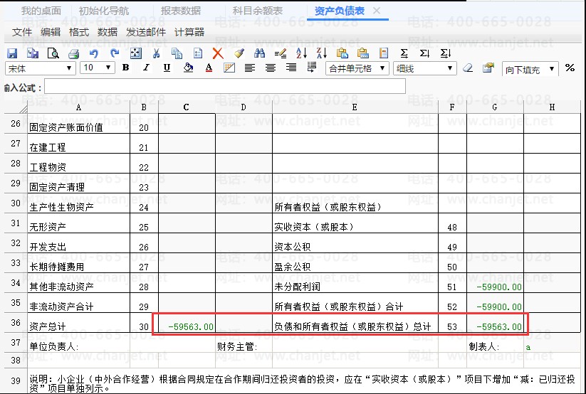
Task: Apply percent format with % icon
Action: click(570, 68)
